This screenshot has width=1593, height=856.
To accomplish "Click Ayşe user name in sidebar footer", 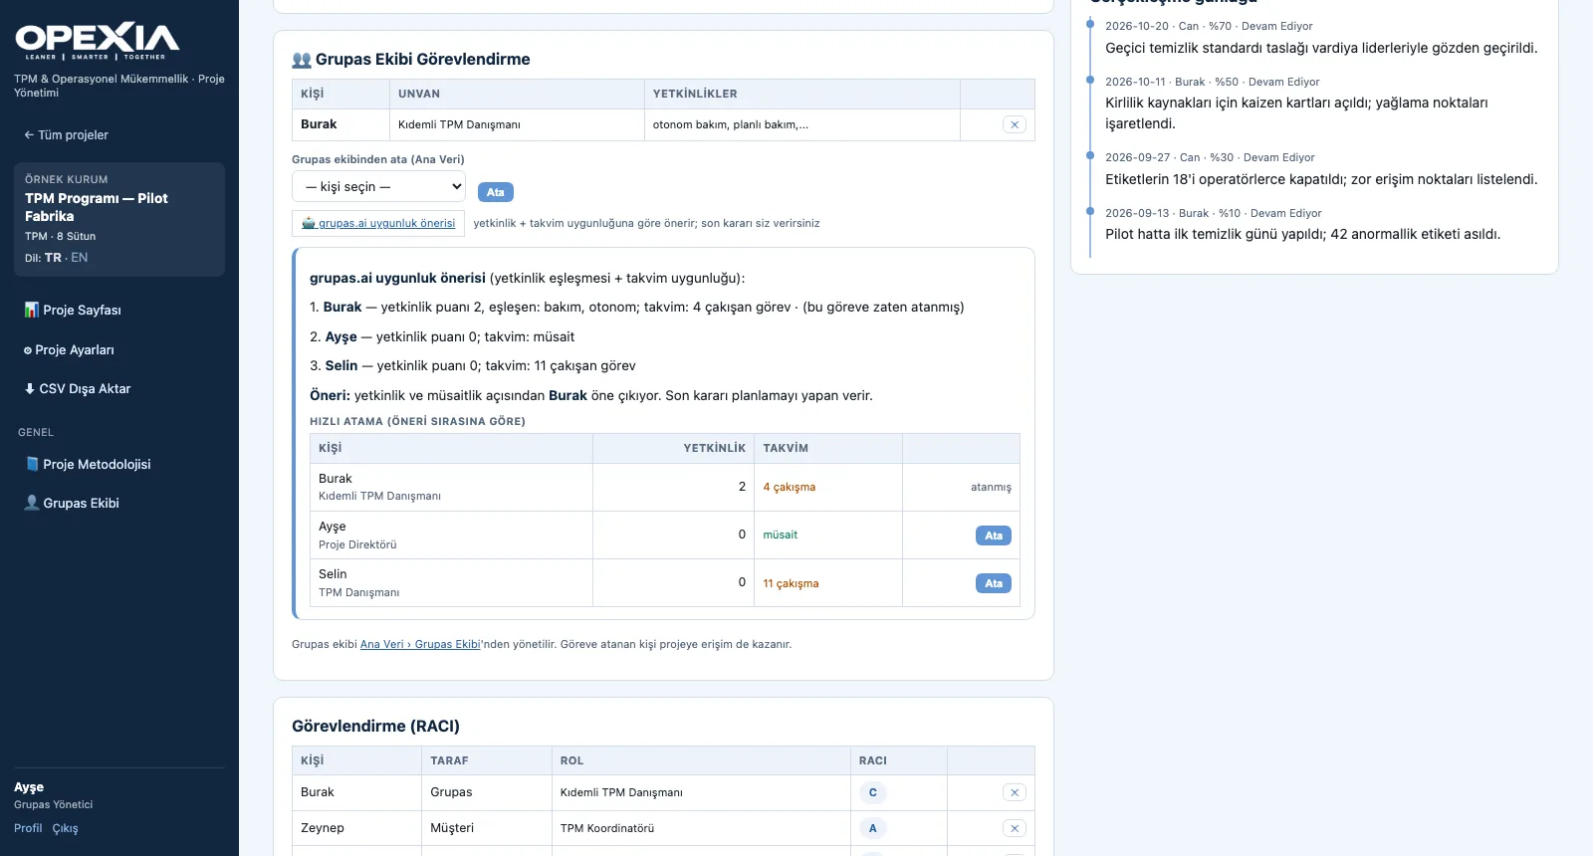I will click(29, 787).
